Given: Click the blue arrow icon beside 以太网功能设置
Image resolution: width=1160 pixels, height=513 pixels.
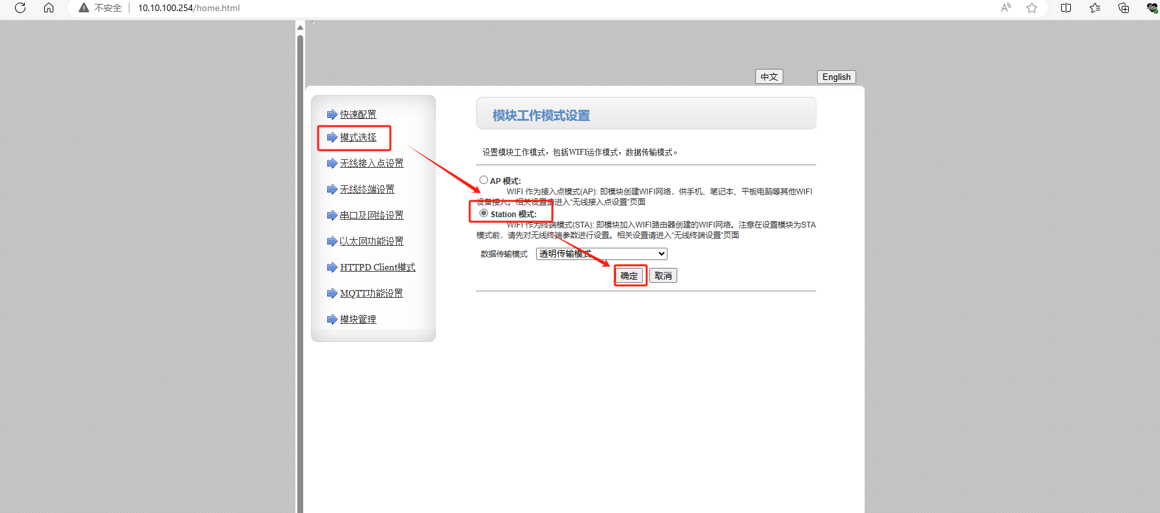Looking at the screenshot, I should 332,241.
